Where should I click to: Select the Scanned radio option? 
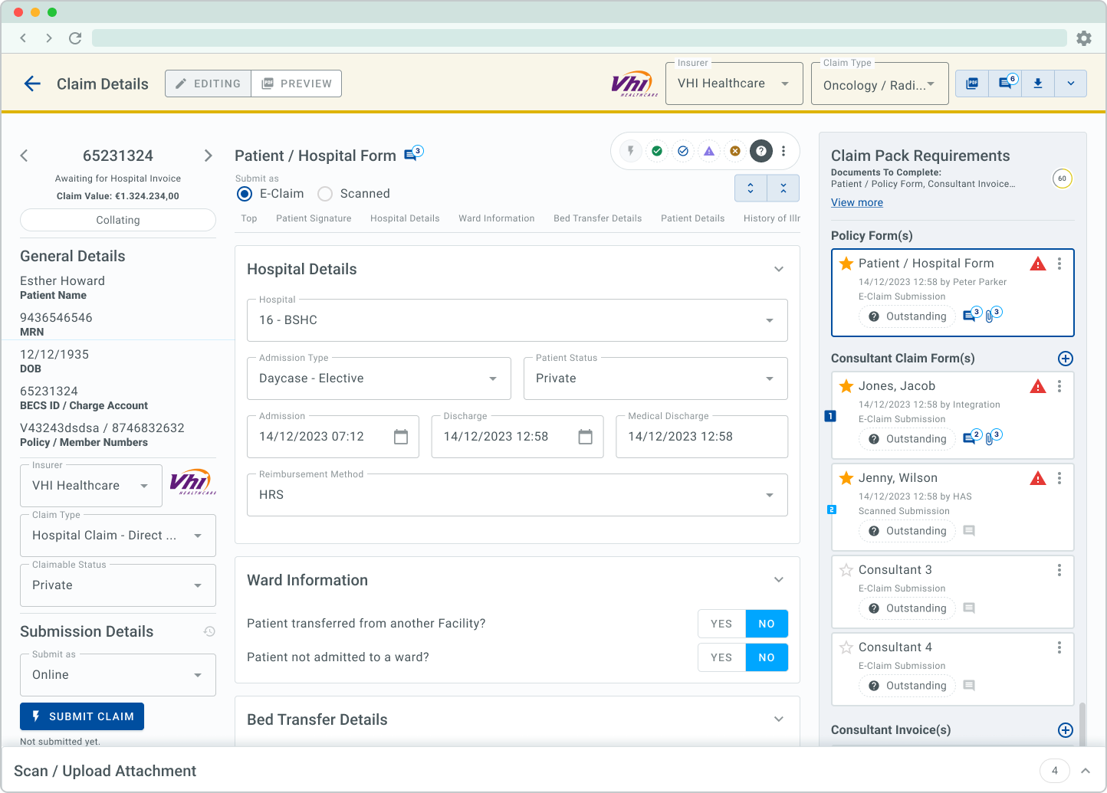point(325,194)
